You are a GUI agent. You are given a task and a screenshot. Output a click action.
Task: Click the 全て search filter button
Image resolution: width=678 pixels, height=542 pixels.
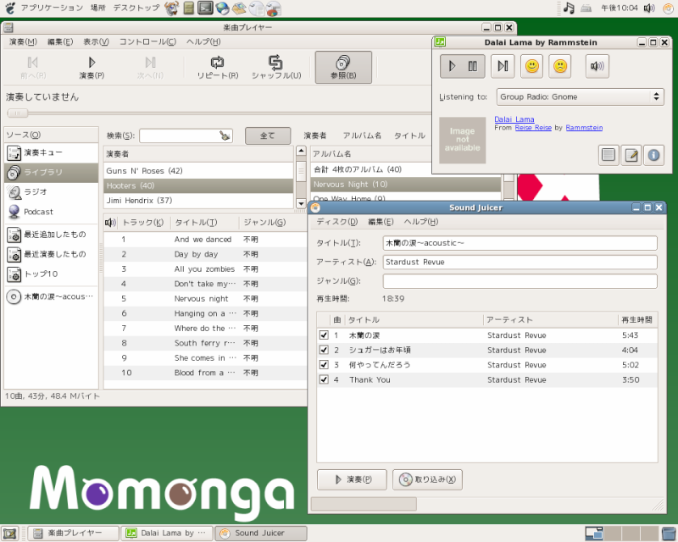click(268, 135)
